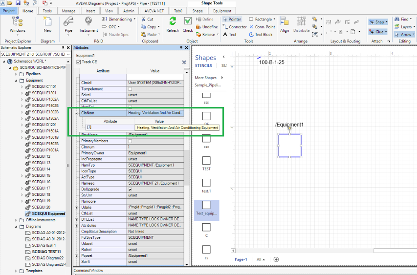Switch to Page-1 sheet tab
Screen dimensions: 417x275
(241, 259)
